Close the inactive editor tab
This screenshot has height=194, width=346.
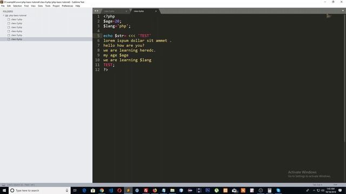tap(127, 11)
